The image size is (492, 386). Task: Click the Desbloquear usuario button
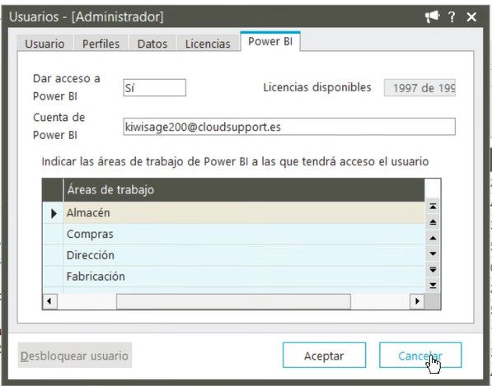pyautogui.click(x=75, y=356)
